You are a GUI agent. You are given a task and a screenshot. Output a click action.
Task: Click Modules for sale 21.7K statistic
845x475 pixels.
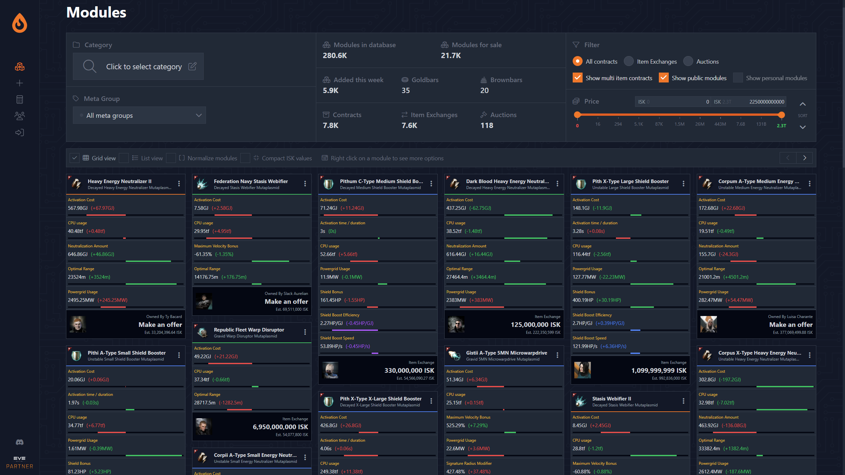(x=471, y=50)
